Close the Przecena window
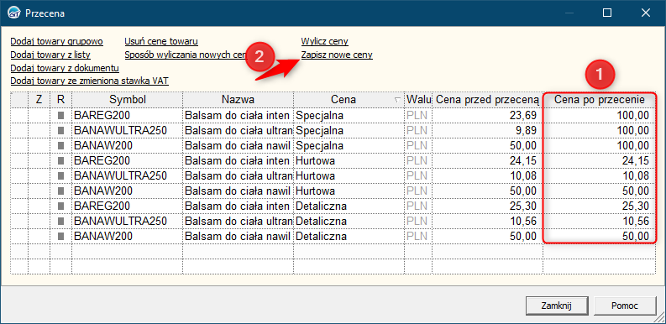The width and height of the screenshot is (666, 324). [x=646, y=13]
